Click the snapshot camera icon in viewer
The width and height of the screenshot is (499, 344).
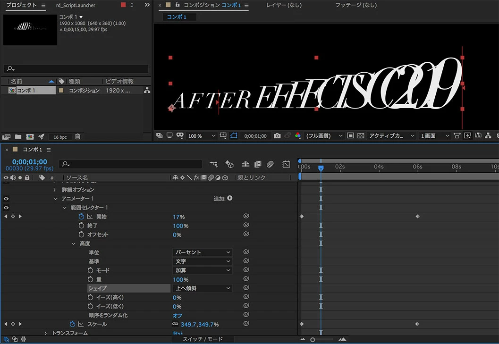tap(277, 136)
